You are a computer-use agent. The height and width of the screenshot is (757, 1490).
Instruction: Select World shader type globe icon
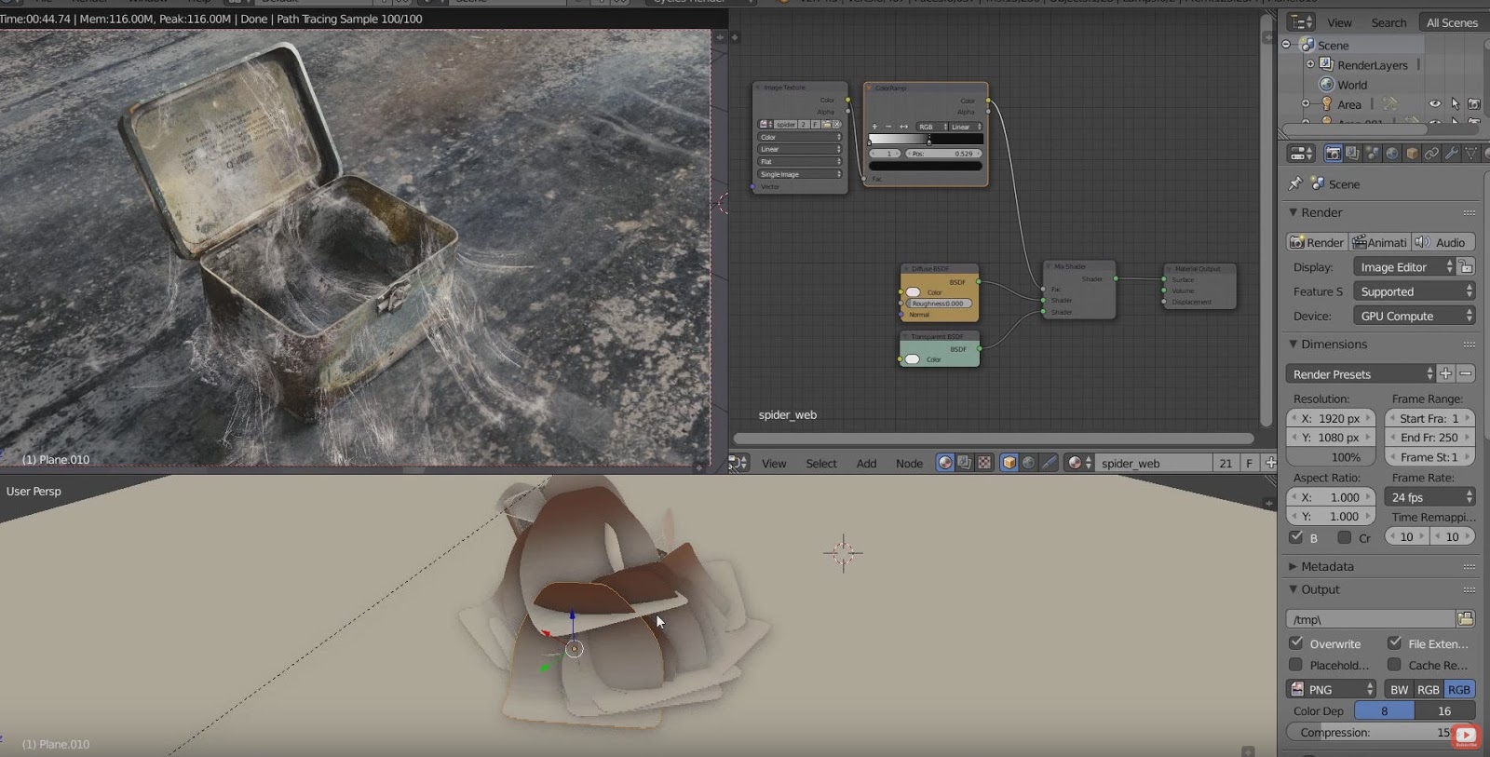point(1028,463)
